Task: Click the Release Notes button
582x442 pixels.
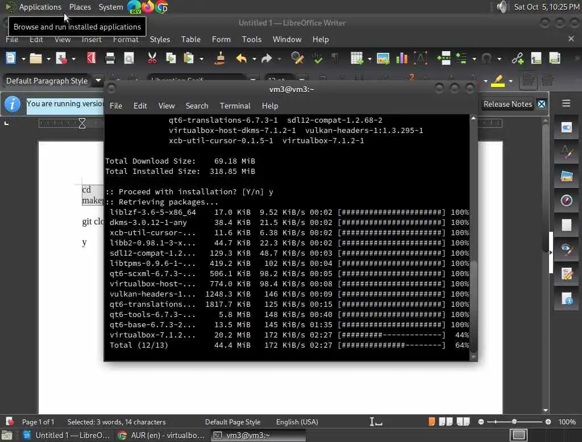Action: click(x=508, y=105)
